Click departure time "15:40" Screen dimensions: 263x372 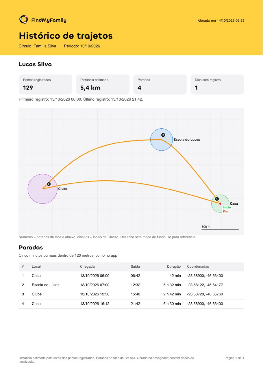coord(136,294)
